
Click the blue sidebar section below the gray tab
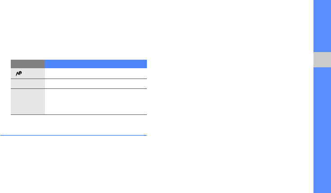322,130
